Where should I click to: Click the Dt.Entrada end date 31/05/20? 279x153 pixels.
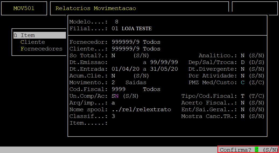(x=164, y=69)
